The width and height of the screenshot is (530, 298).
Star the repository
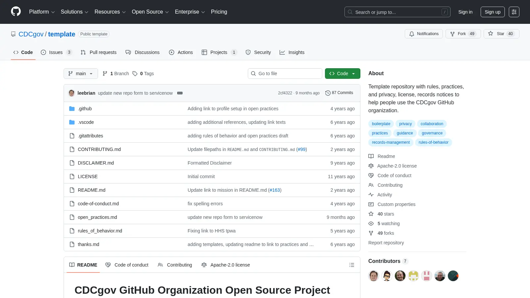(x=501, y=34)
